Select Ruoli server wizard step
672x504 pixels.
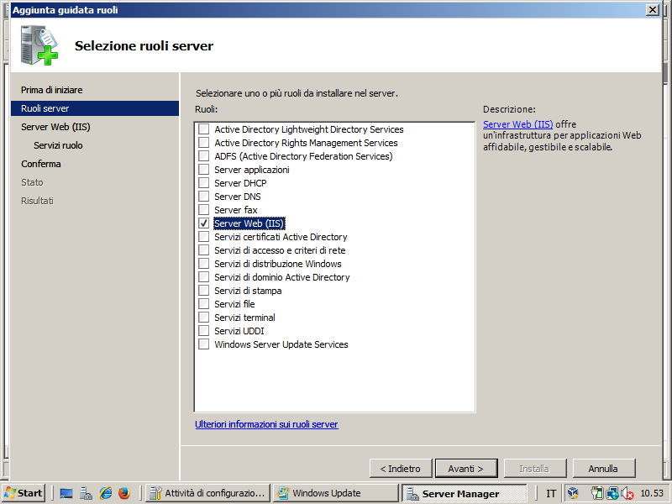(x=94, y=108)
